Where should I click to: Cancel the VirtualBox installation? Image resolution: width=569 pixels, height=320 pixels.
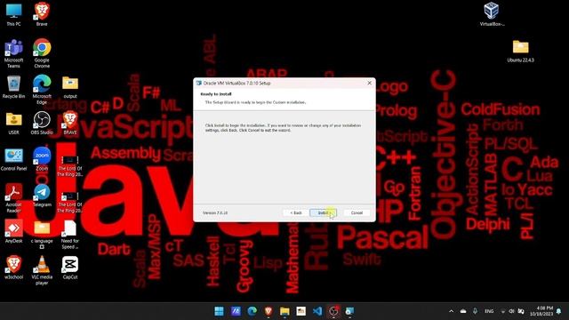pos(357,213)
